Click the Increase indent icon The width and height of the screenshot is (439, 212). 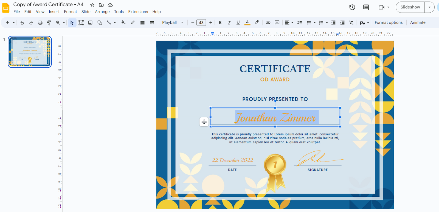tap(342, 23)
